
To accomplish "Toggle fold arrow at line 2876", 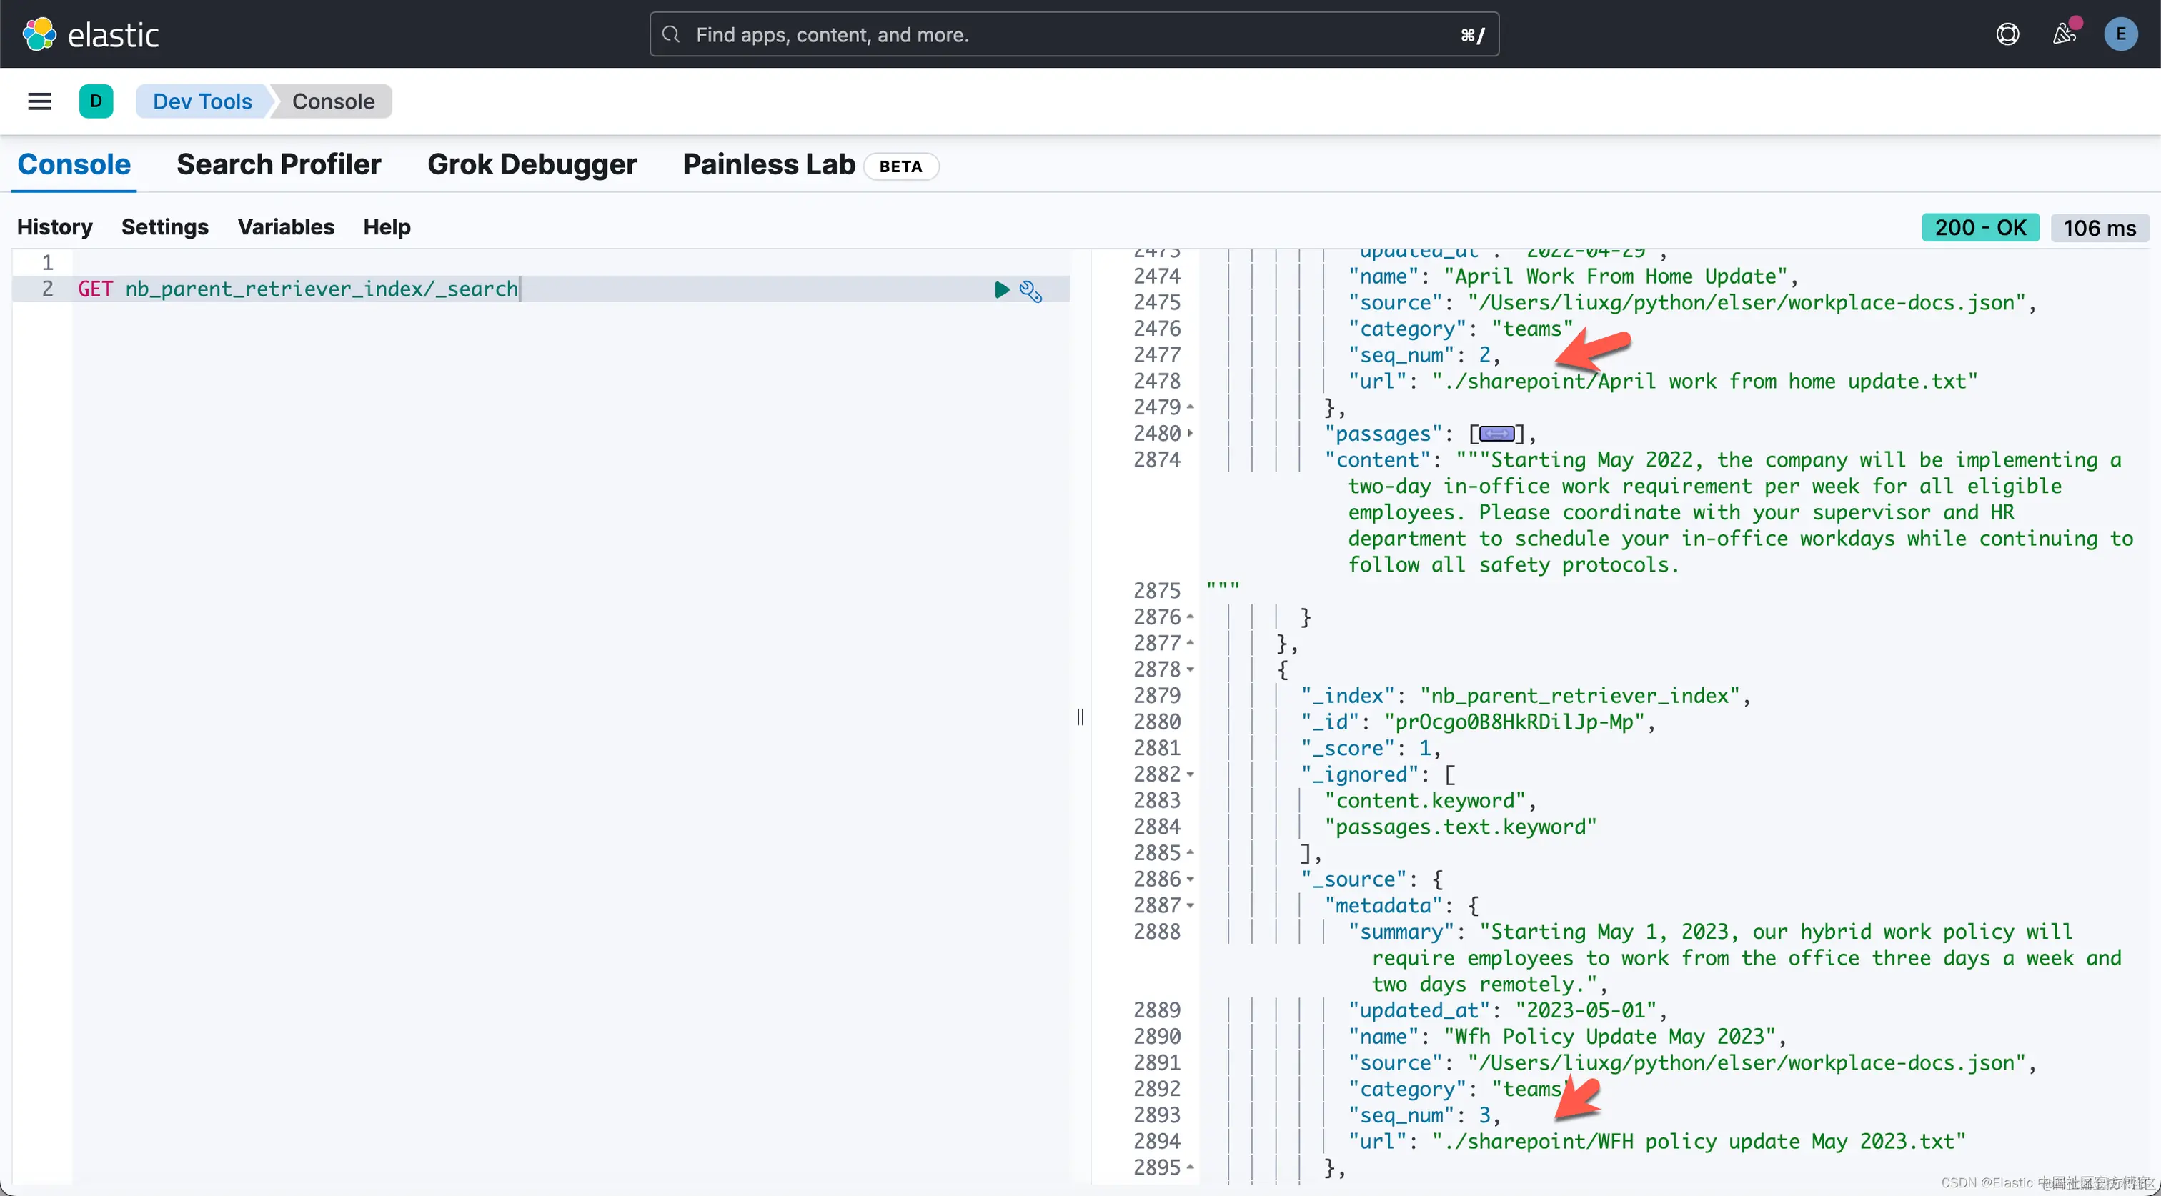I will tap(1190, 617).
